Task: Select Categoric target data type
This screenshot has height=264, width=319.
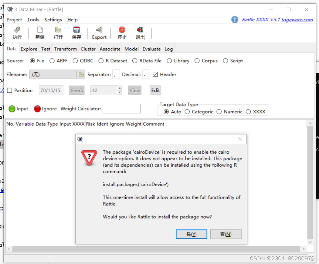Action: coord(187,112)
